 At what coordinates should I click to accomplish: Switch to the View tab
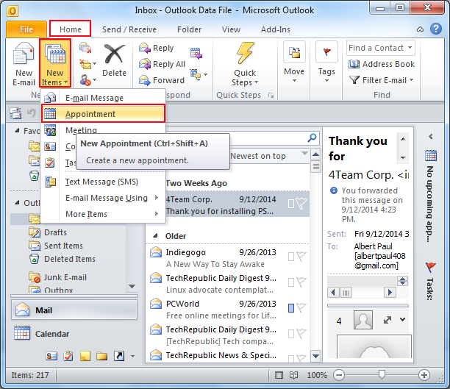[231, 29]
